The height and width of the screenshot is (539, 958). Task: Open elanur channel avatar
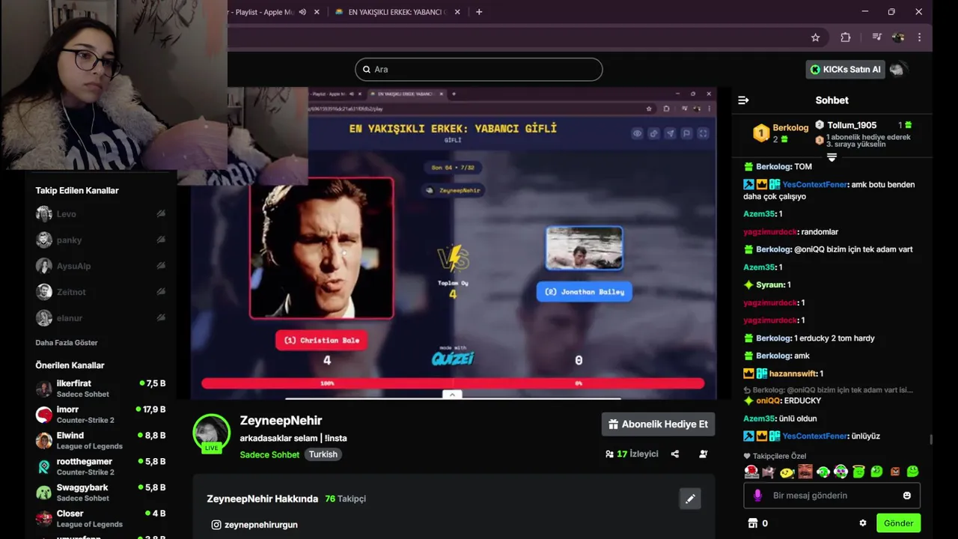44,318
